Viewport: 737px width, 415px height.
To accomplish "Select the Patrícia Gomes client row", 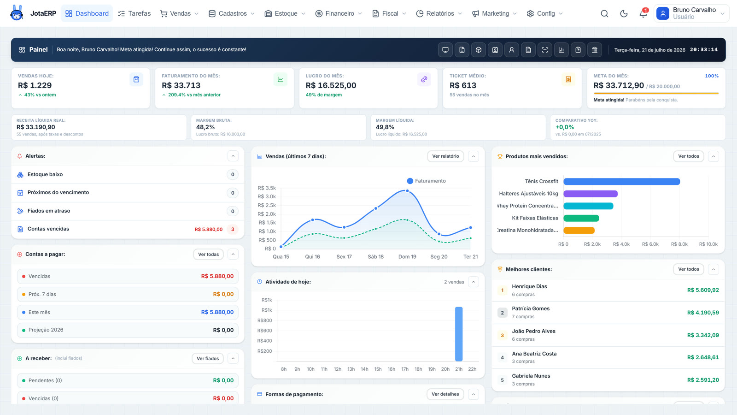I will 608,313.
